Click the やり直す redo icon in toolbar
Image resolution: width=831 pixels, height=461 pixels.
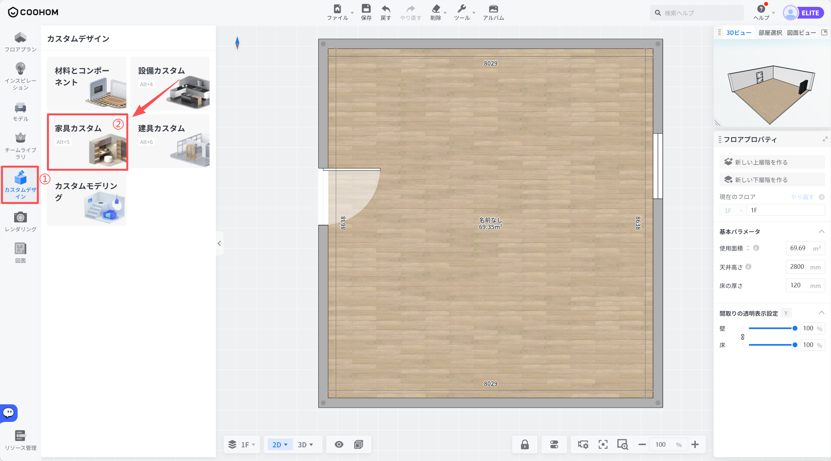coord(410,9)
